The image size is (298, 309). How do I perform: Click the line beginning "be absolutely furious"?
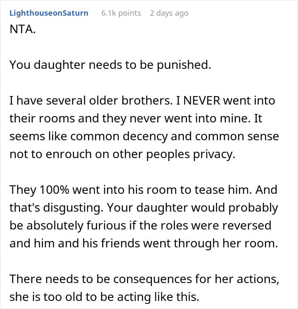coord(140,225)
